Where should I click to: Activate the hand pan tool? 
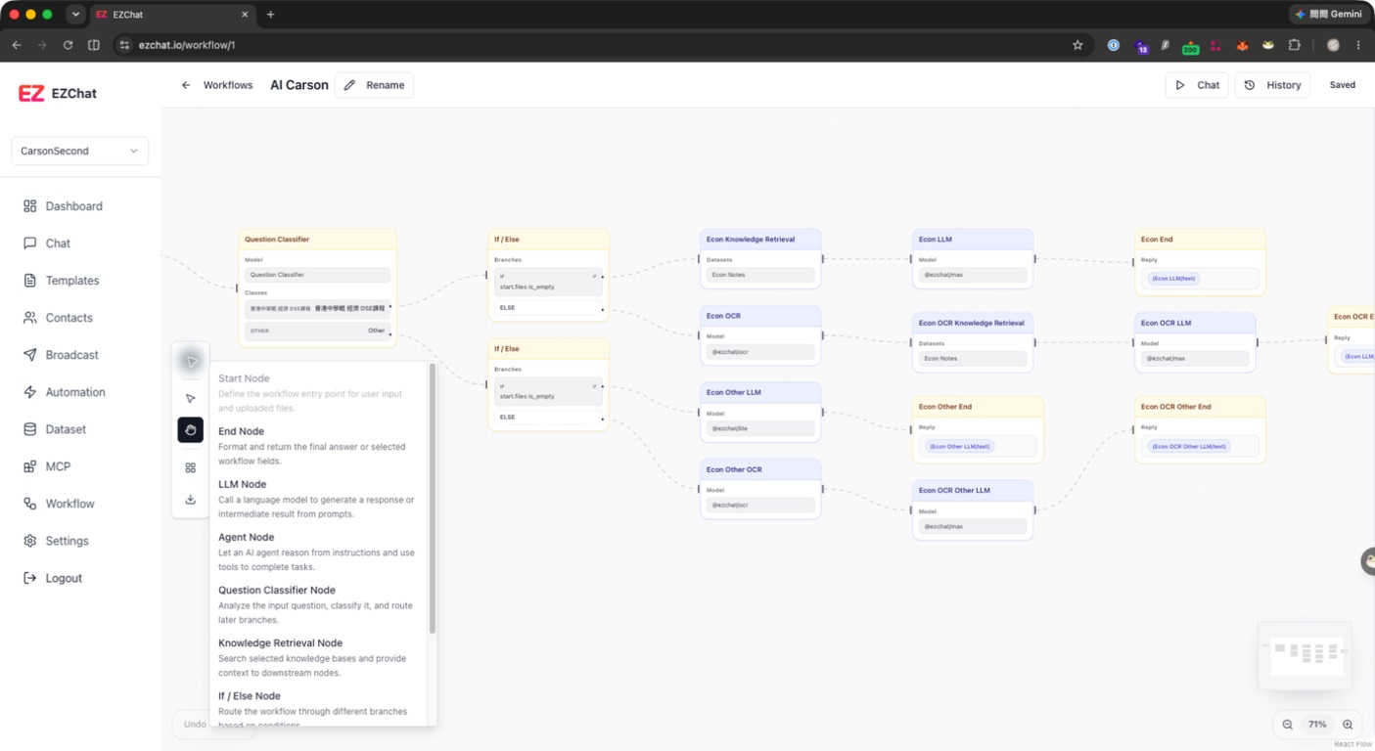pos(191,430)
